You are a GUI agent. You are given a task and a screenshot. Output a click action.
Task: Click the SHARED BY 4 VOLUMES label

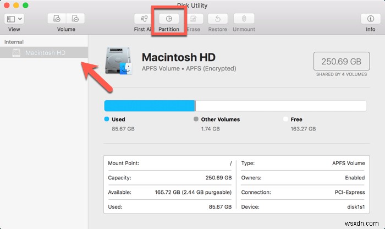pos(342,74)
